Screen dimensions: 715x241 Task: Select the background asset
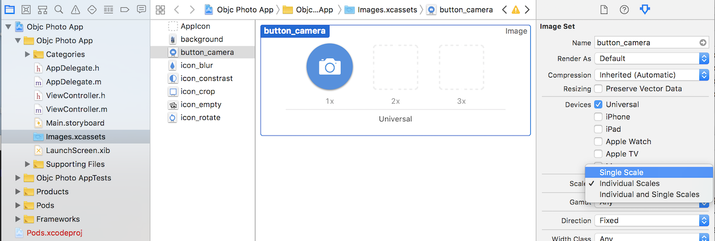[x=203, y=39]
